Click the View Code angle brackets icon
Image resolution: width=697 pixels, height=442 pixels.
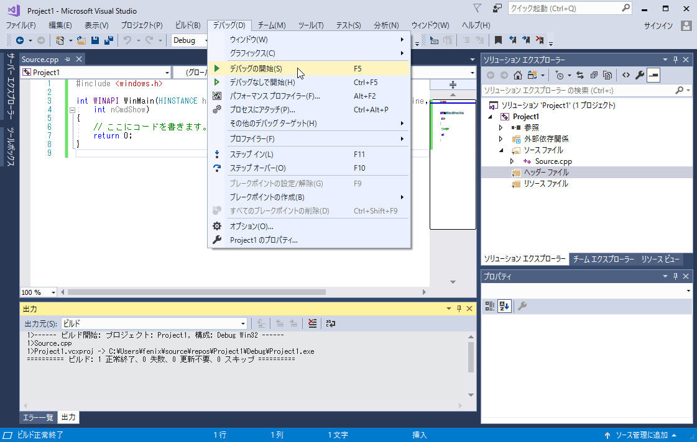[626, 76]
